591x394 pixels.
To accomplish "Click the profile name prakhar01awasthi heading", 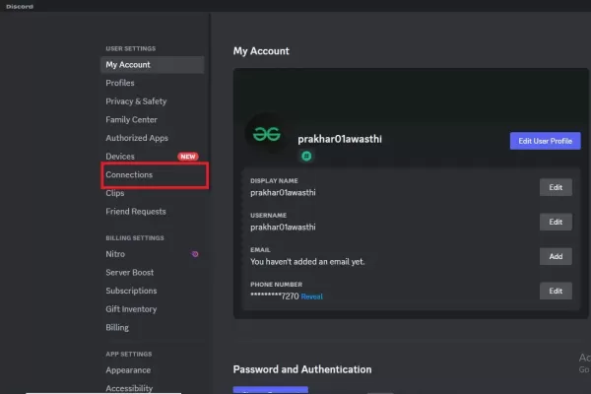I will 340,139.
